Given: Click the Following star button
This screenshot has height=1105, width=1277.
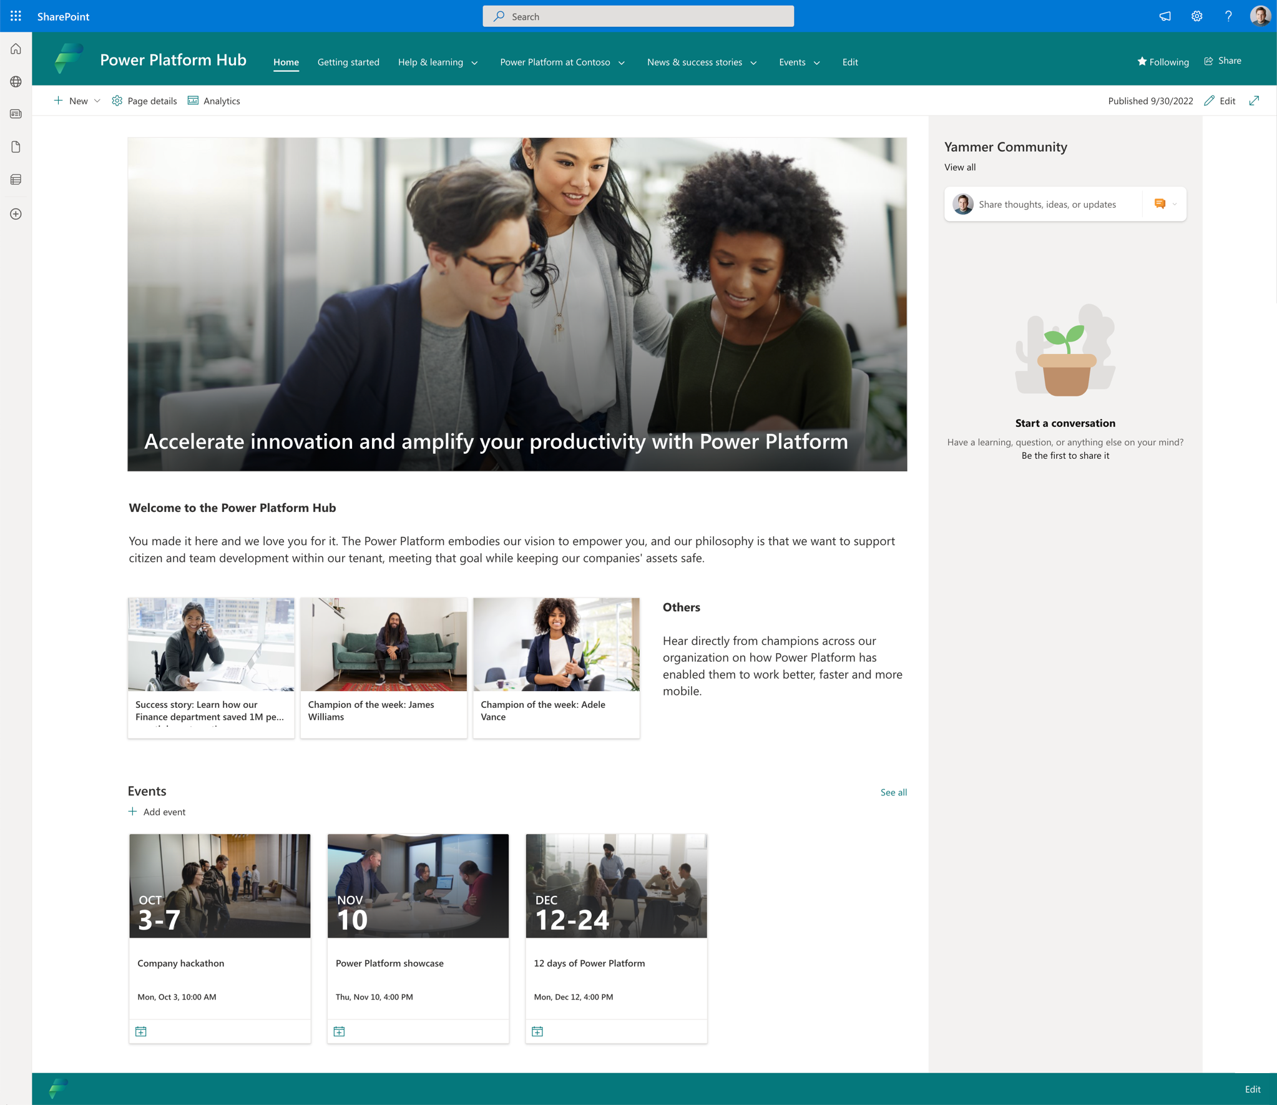Looking at the screenshot, I should (x=1163, y=61).
